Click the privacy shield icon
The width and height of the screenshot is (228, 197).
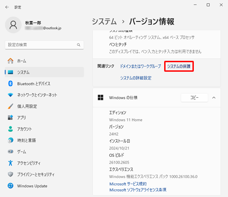[10, 174]
